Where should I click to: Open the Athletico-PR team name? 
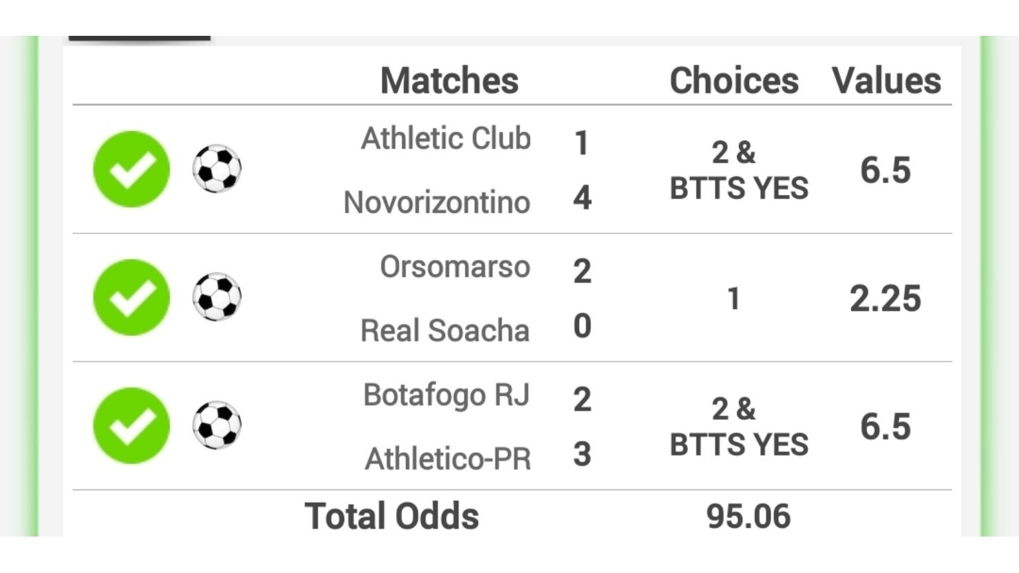[448, 459]
